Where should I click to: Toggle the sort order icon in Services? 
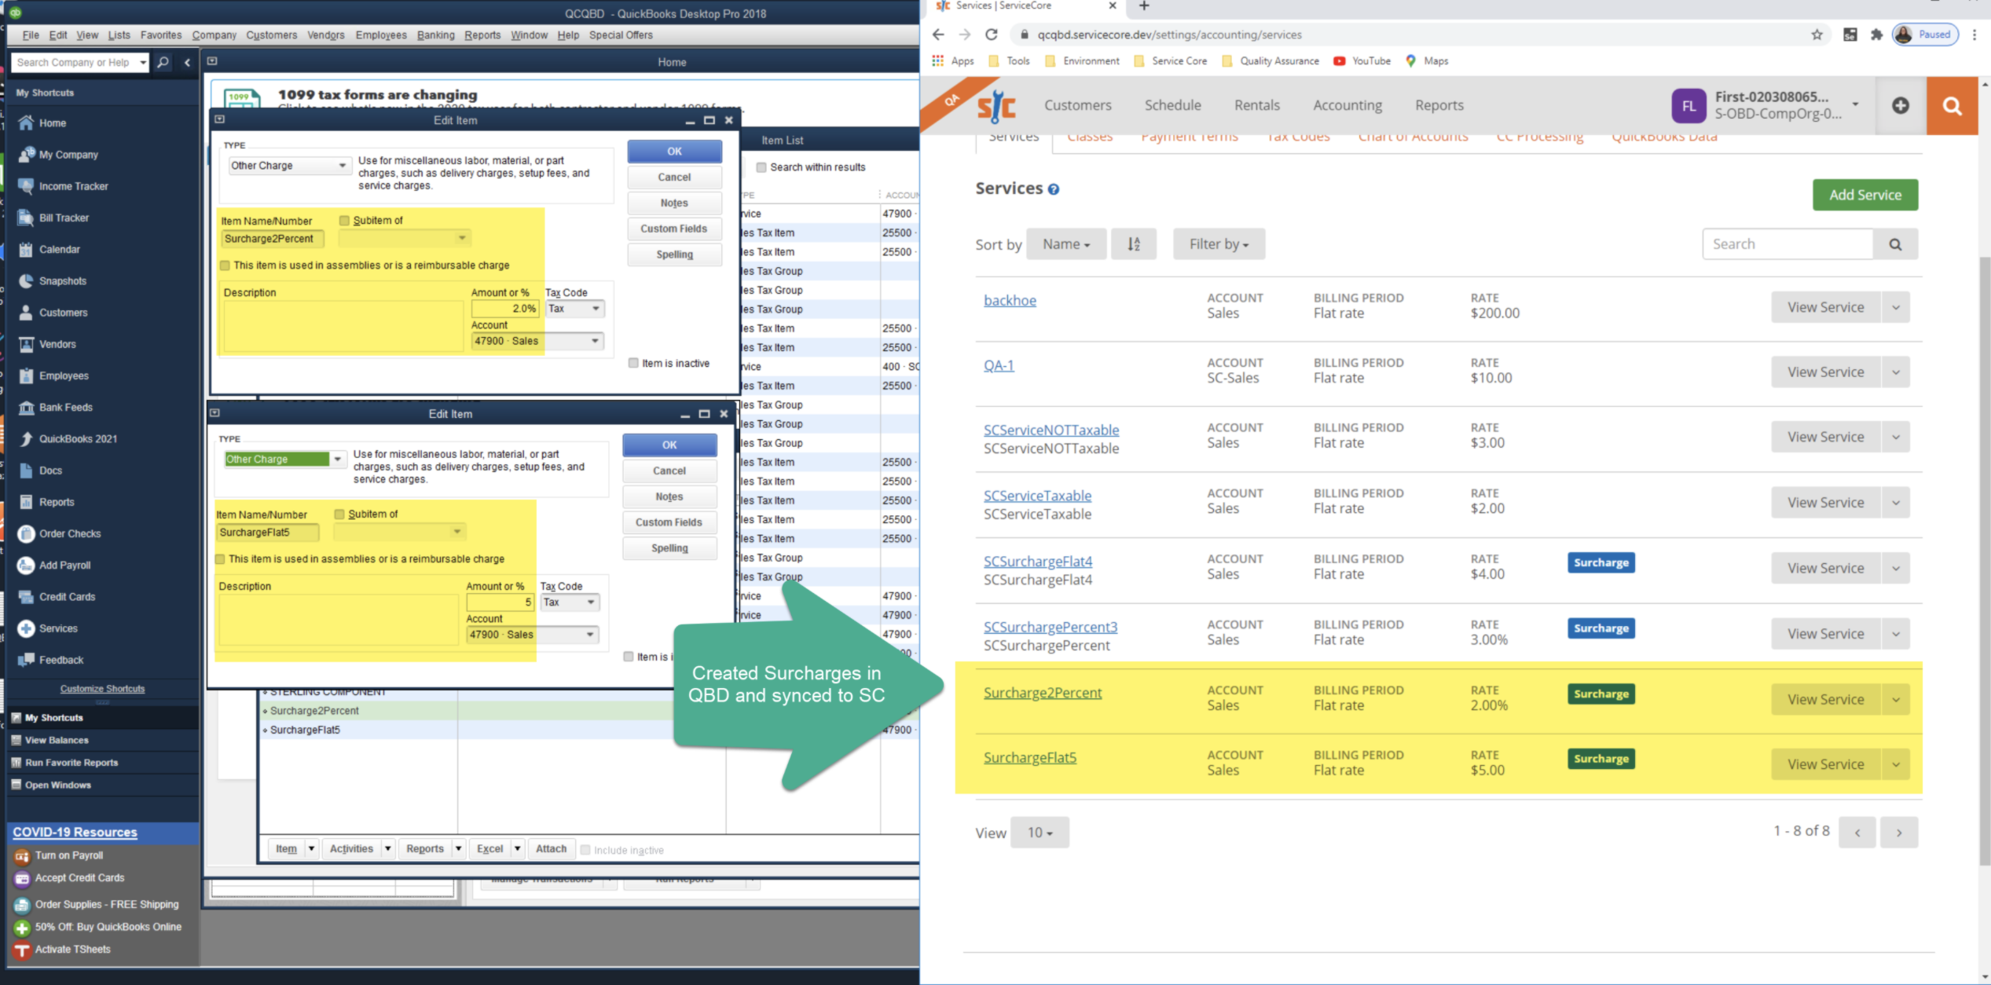[1133, 244]
